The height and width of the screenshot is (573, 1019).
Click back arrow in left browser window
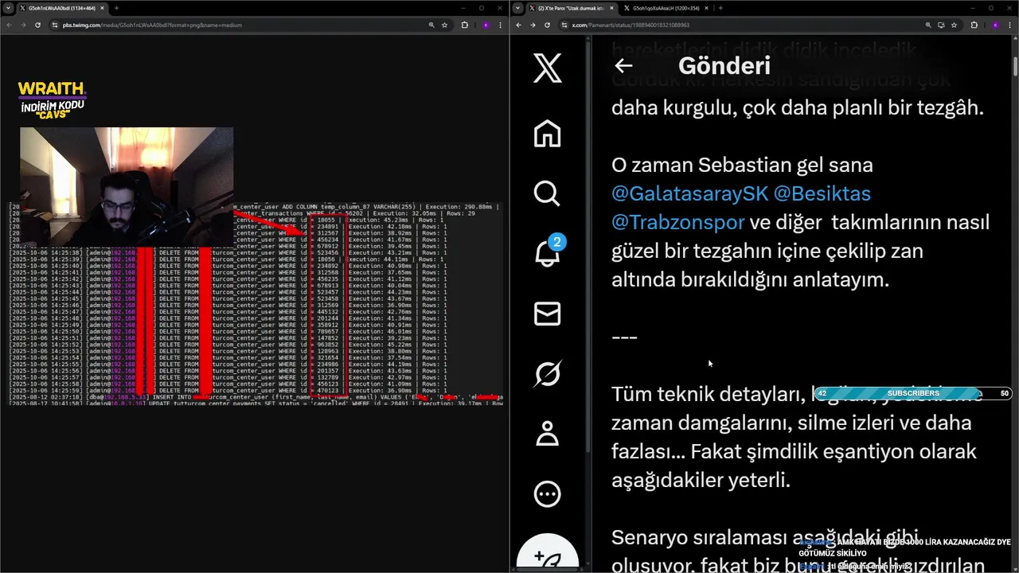point(9,25)
